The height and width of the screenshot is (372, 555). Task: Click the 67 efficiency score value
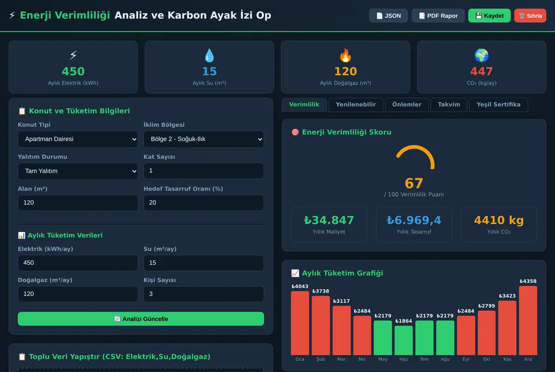[414, 183]
